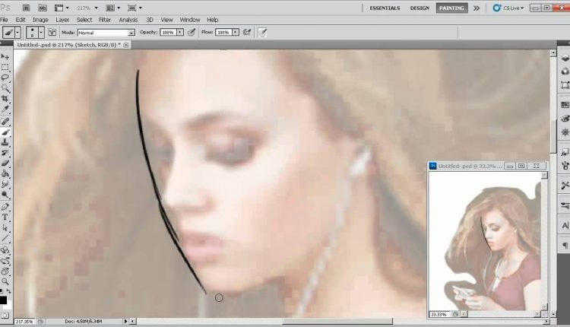Viewport: 570px width, 327px height.
Task: Open the Window menu
Action: click(x=190, y=20)
